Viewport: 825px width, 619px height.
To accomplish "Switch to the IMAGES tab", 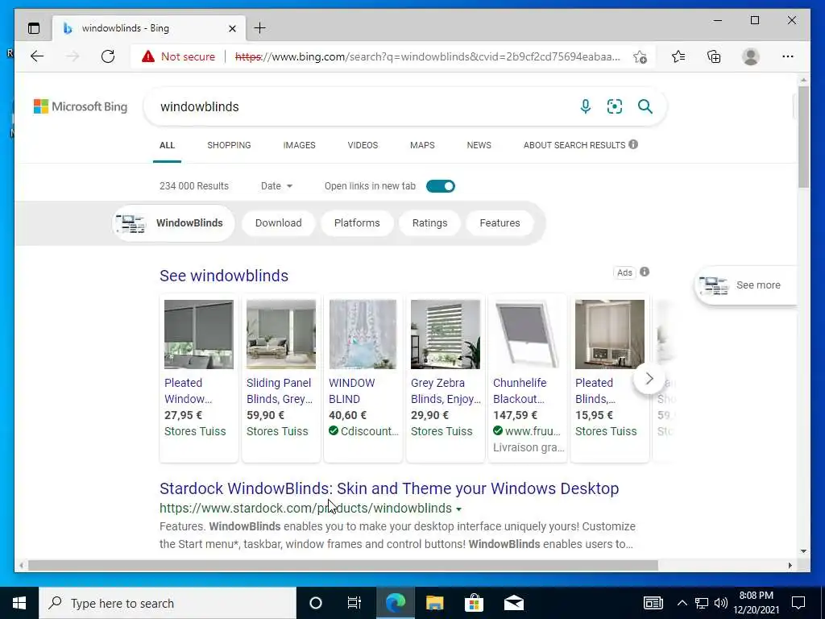I will pyautogui.click(x=300, y=145).
